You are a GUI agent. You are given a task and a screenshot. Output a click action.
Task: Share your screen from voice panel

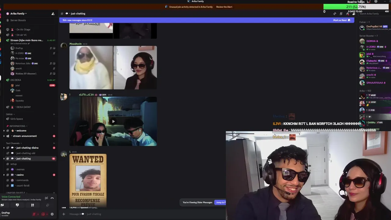click(x=17, y=205)
